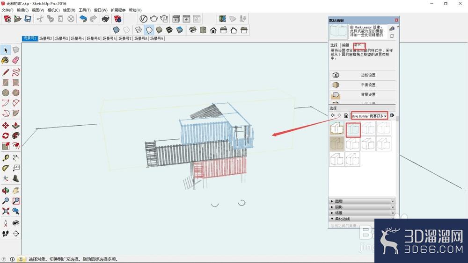Open the 相机(C) menu
Screen dimensions: 468x263
pyautogui.click(x=53, y=10)
